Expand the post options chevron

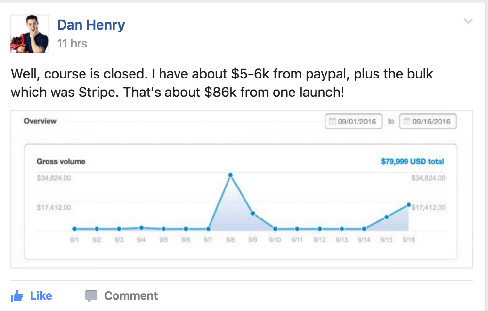click(x=468, y=21)
